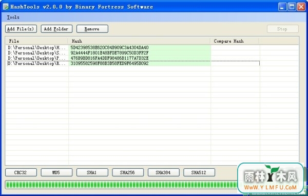
Task: Compute hashes with the SHA384 button
Action: pyautogui.click(x=163, y=172)
